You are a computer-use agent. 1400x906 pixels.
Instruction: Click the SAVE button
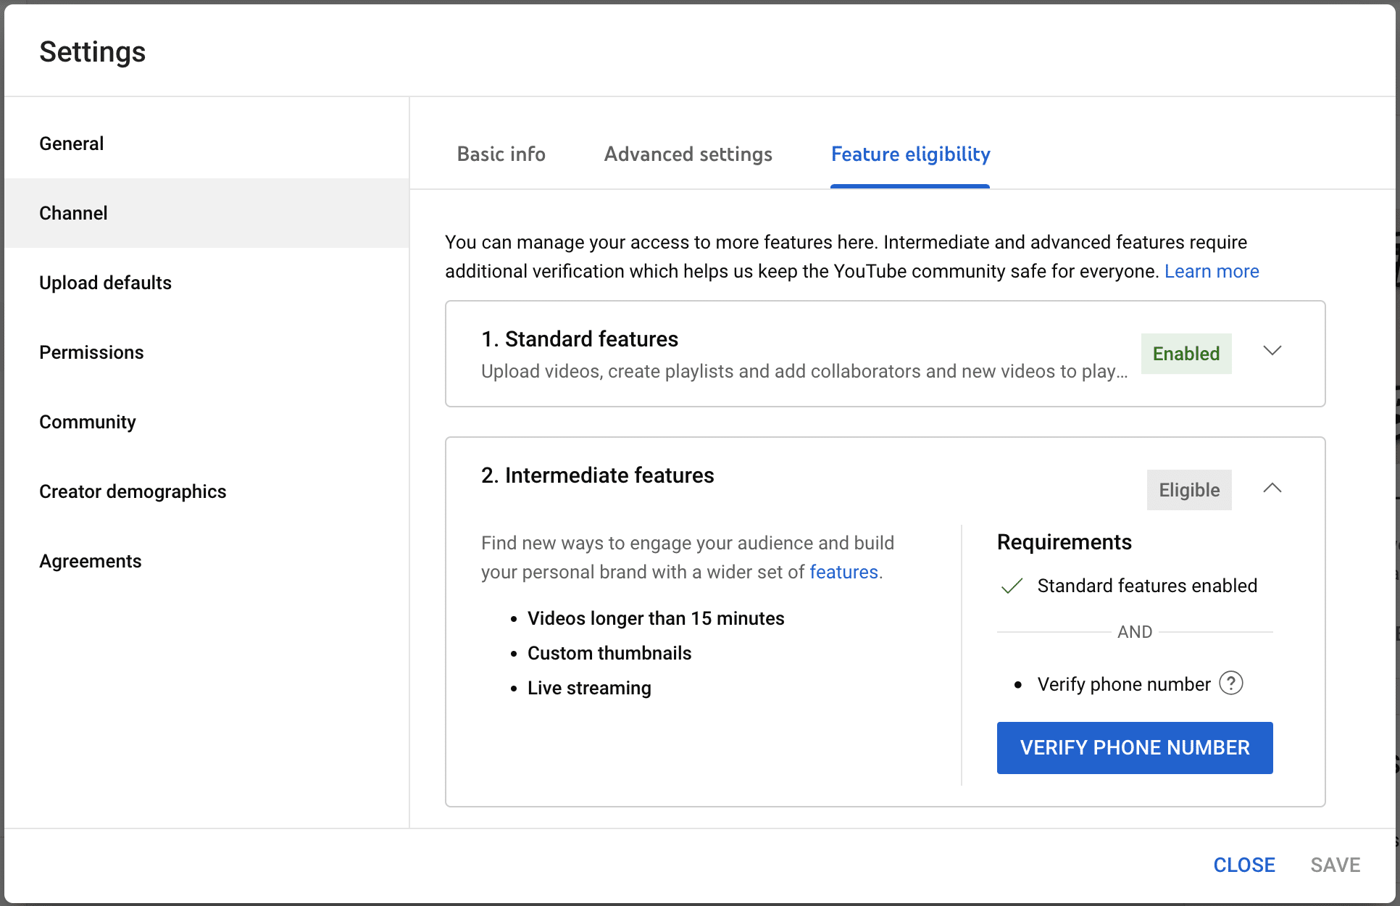(x=1336, y=865)
